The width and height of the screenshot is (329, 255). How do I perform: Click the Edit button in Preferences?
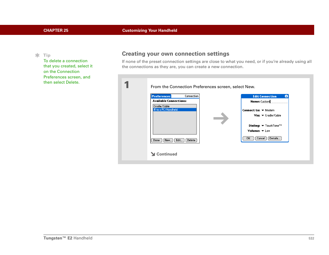pyautogui.click(x=179, y=140)
